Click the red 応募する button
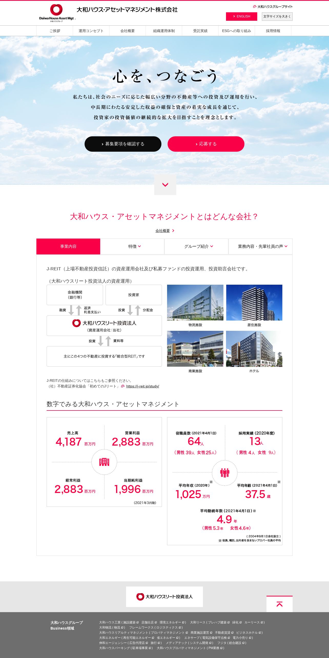 pyautogui.click(x=206, y=144)
